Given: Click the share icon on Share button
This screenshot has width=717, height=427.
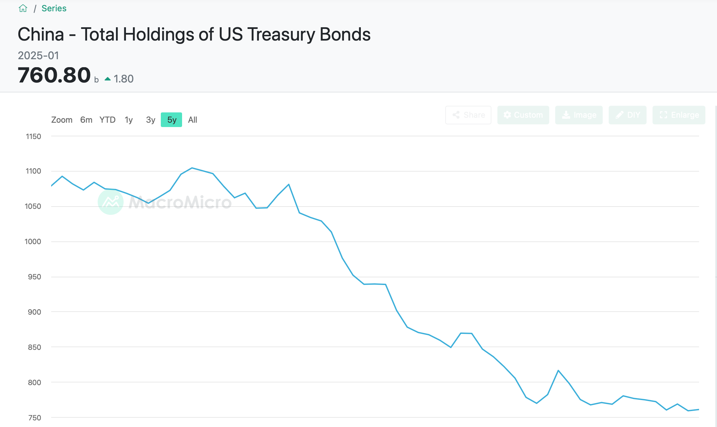Looking at the screenshot, I should coord(456,115).
